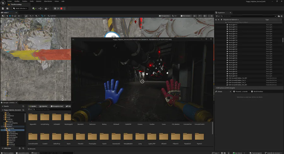Open the Outils menu
The image size is (284, 154).
(x=32, y=1)
